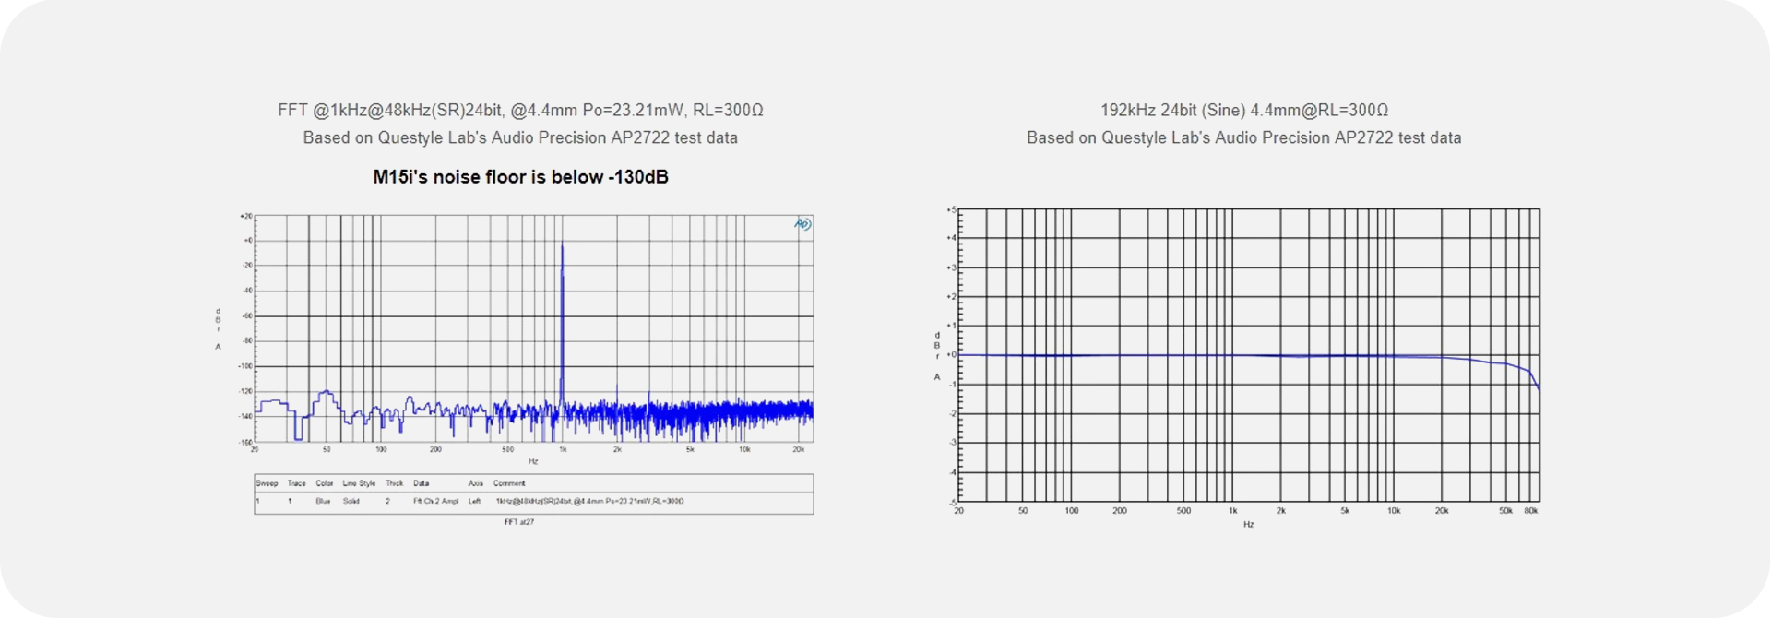Click the AP logo on FFT chart
Viewport: 1771px width, 618px height.
coord(802,224)
